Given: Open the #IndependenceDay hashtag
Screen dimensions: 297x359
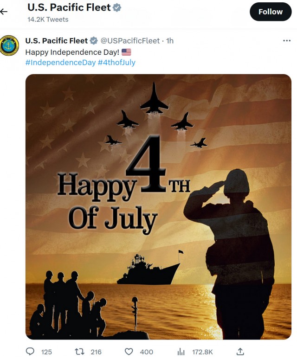Looking at the screenshot, I should point(60,63).
